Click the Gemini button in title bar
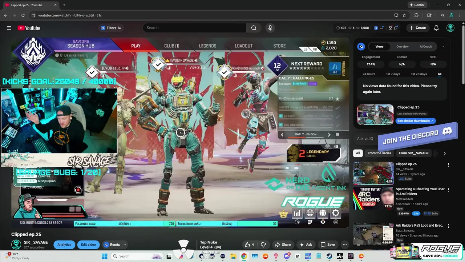This screenshot has height=262, width=465. click(x=417, y=5)
